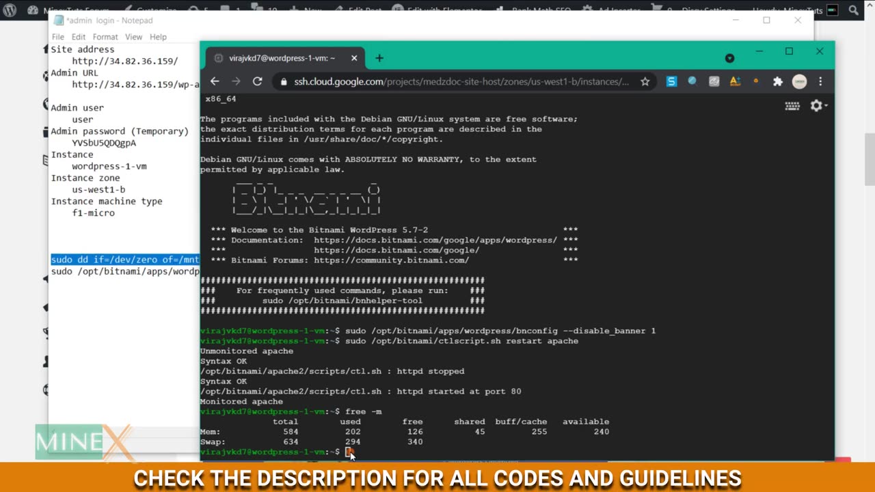Open the Notepad Help menu

click(158, 37)
